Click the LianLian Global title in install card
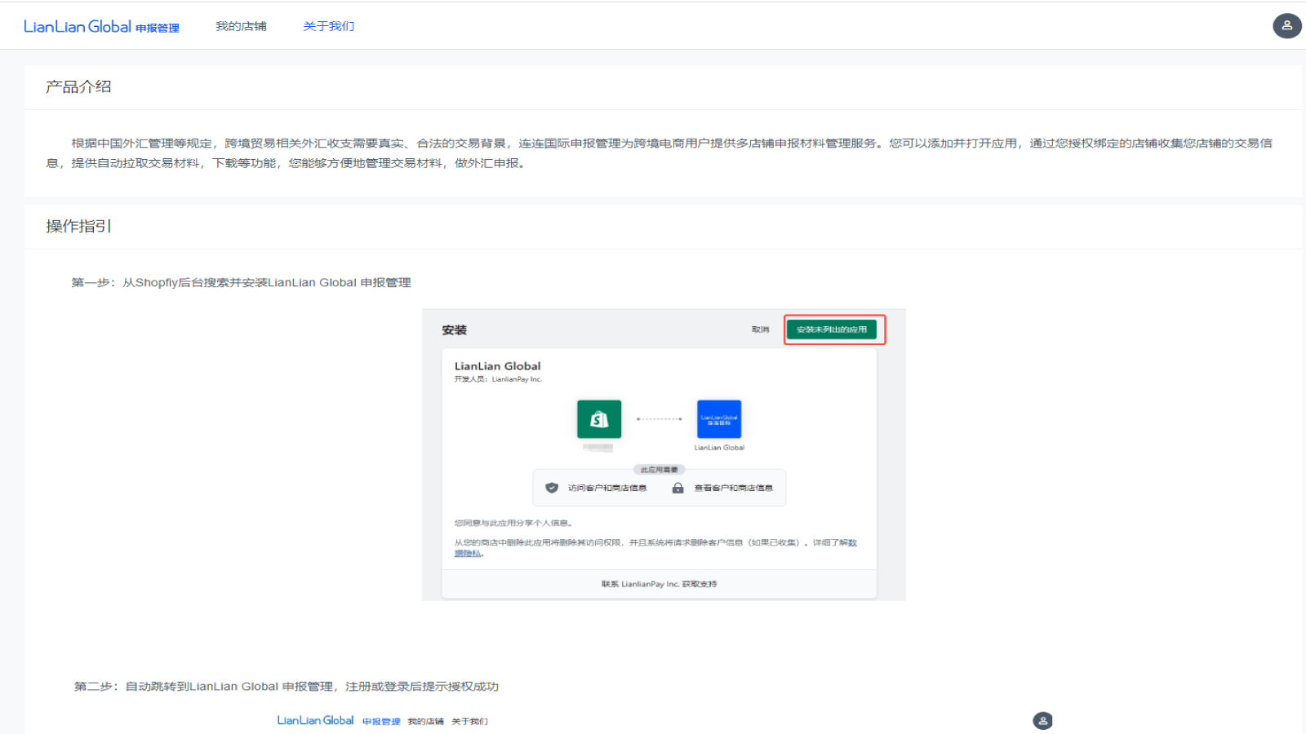Image resolution: width=1306 pixels, height=734 pixels. click(498, 366)
